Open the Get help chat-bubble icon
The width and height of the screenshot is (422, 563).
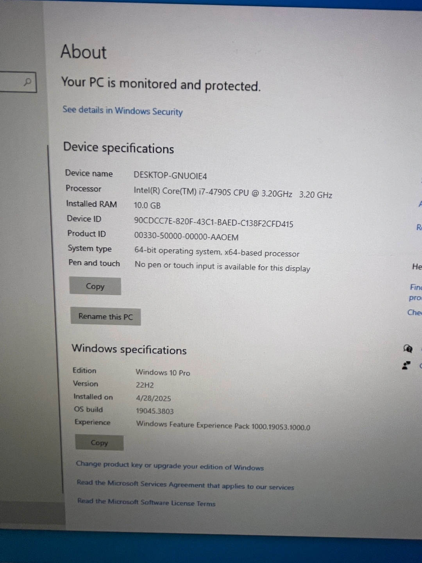point(408,348)
